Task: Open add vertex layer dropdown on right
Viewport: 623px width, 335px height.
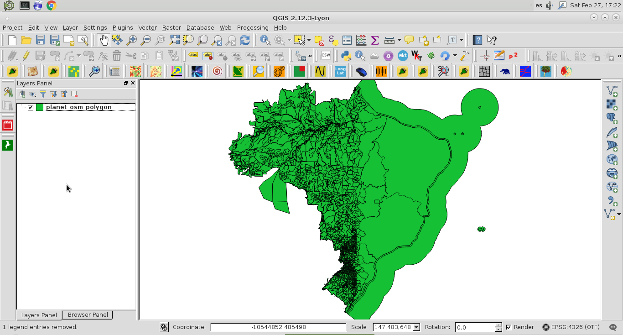Action: click(619, 214)
